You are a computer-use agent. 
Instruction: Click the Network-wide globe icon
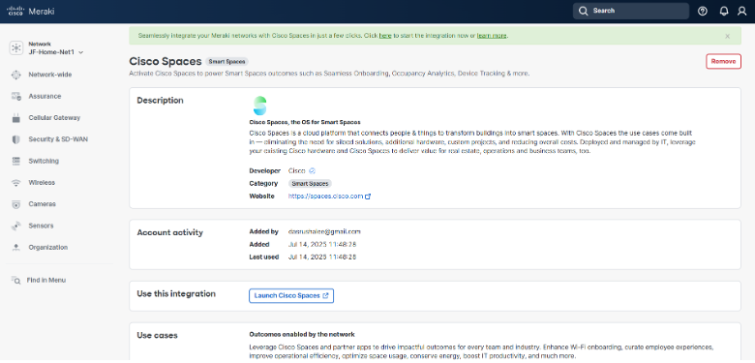pos(16,75)
